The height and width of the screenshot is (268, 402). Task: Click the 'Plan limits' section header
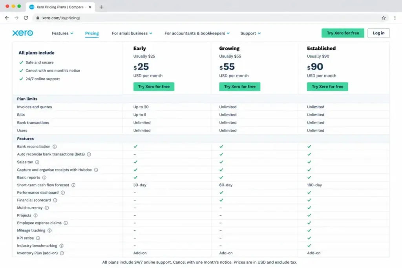[x=27, y=99]
